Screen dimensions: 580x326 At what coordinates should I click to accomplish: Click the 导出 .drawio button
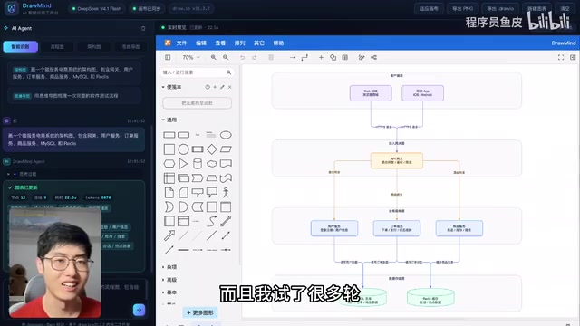(500, 8)
